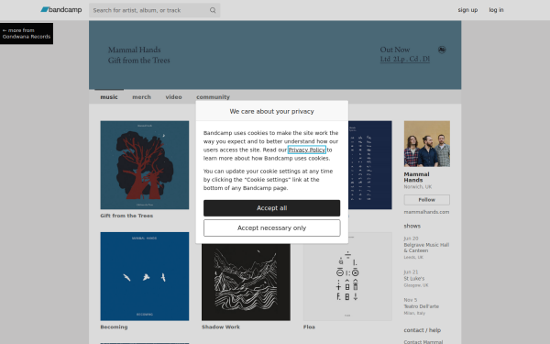Click the Mammal Hands band photo

tap(427, 144)
